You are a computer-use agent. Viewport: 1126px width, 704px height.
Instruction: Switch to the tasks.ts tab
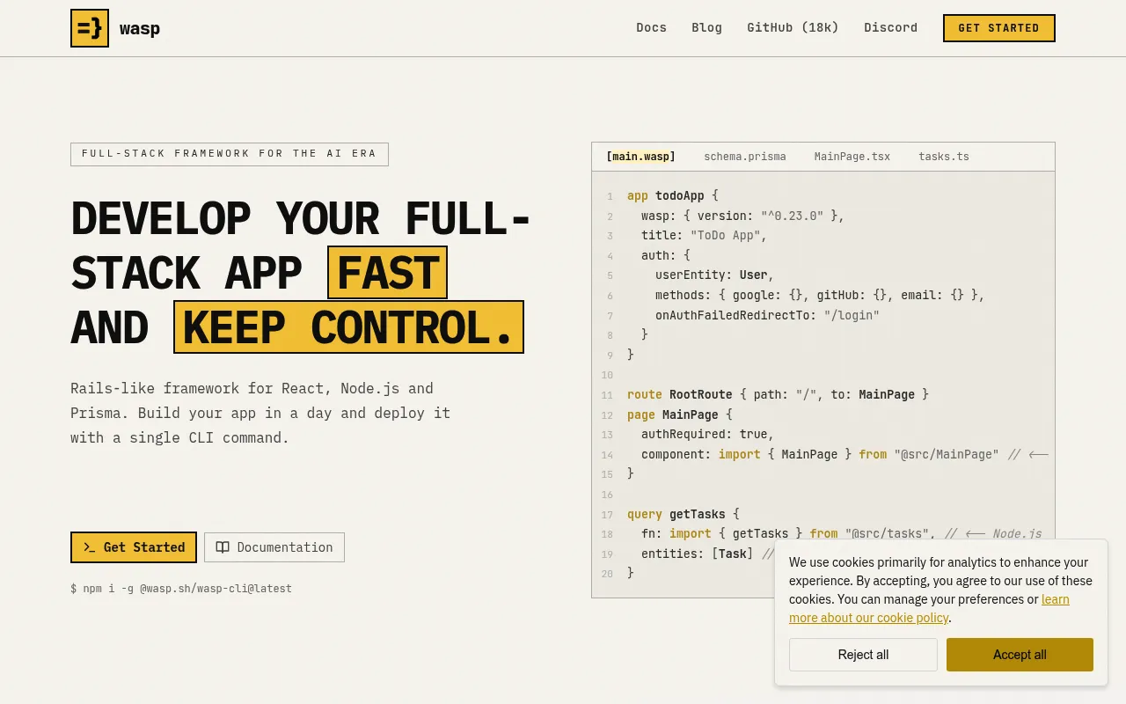click(x=944, y=157)
